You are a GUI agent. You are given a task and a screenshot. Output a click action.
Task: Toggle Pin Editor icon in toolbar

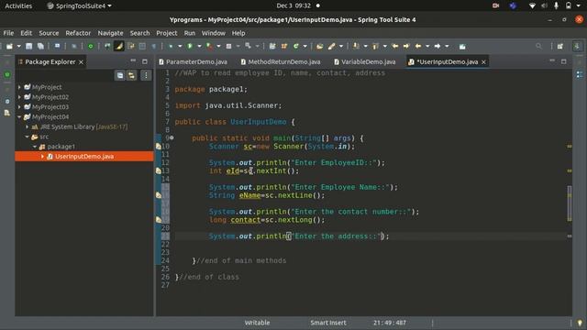pyautogui.click(x=462, y=47)
